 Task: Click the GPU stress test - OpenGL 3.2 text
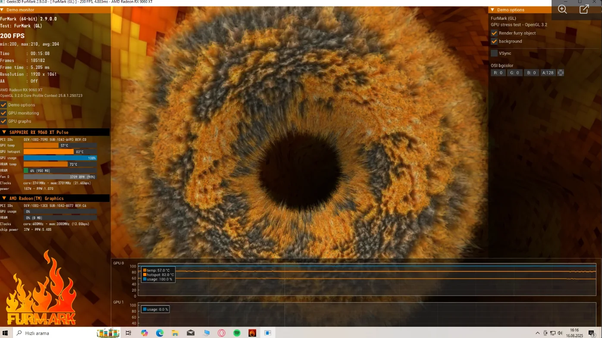coord(519,25)
